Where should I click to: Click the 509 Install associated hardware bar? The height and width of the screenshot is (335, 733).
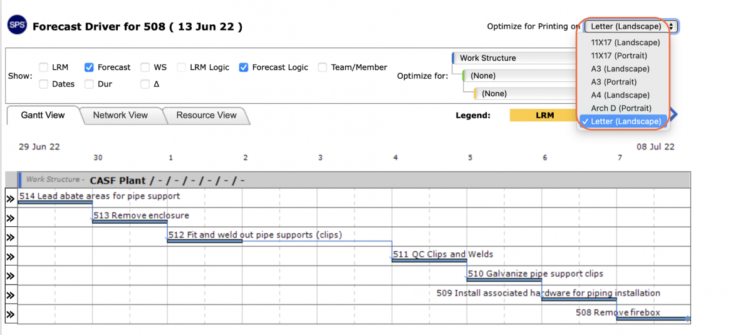click(579, 299)
